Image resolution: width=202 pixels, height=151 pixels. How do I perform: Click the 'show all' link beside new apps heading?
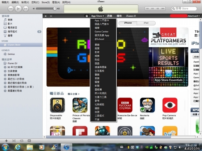[x=74, y=94]
